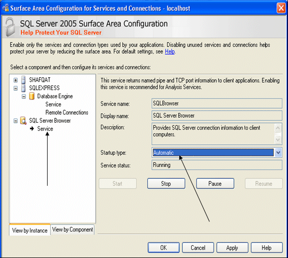Select Remote Connections tree item
Viewport: 288px width, 258px height.
click(67, 112)
